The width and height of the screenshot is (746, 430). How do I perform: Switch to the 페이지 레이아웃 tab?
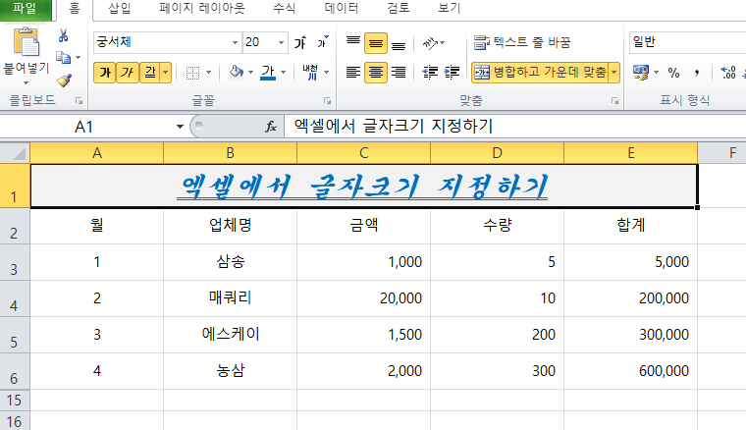coord(202,9)
